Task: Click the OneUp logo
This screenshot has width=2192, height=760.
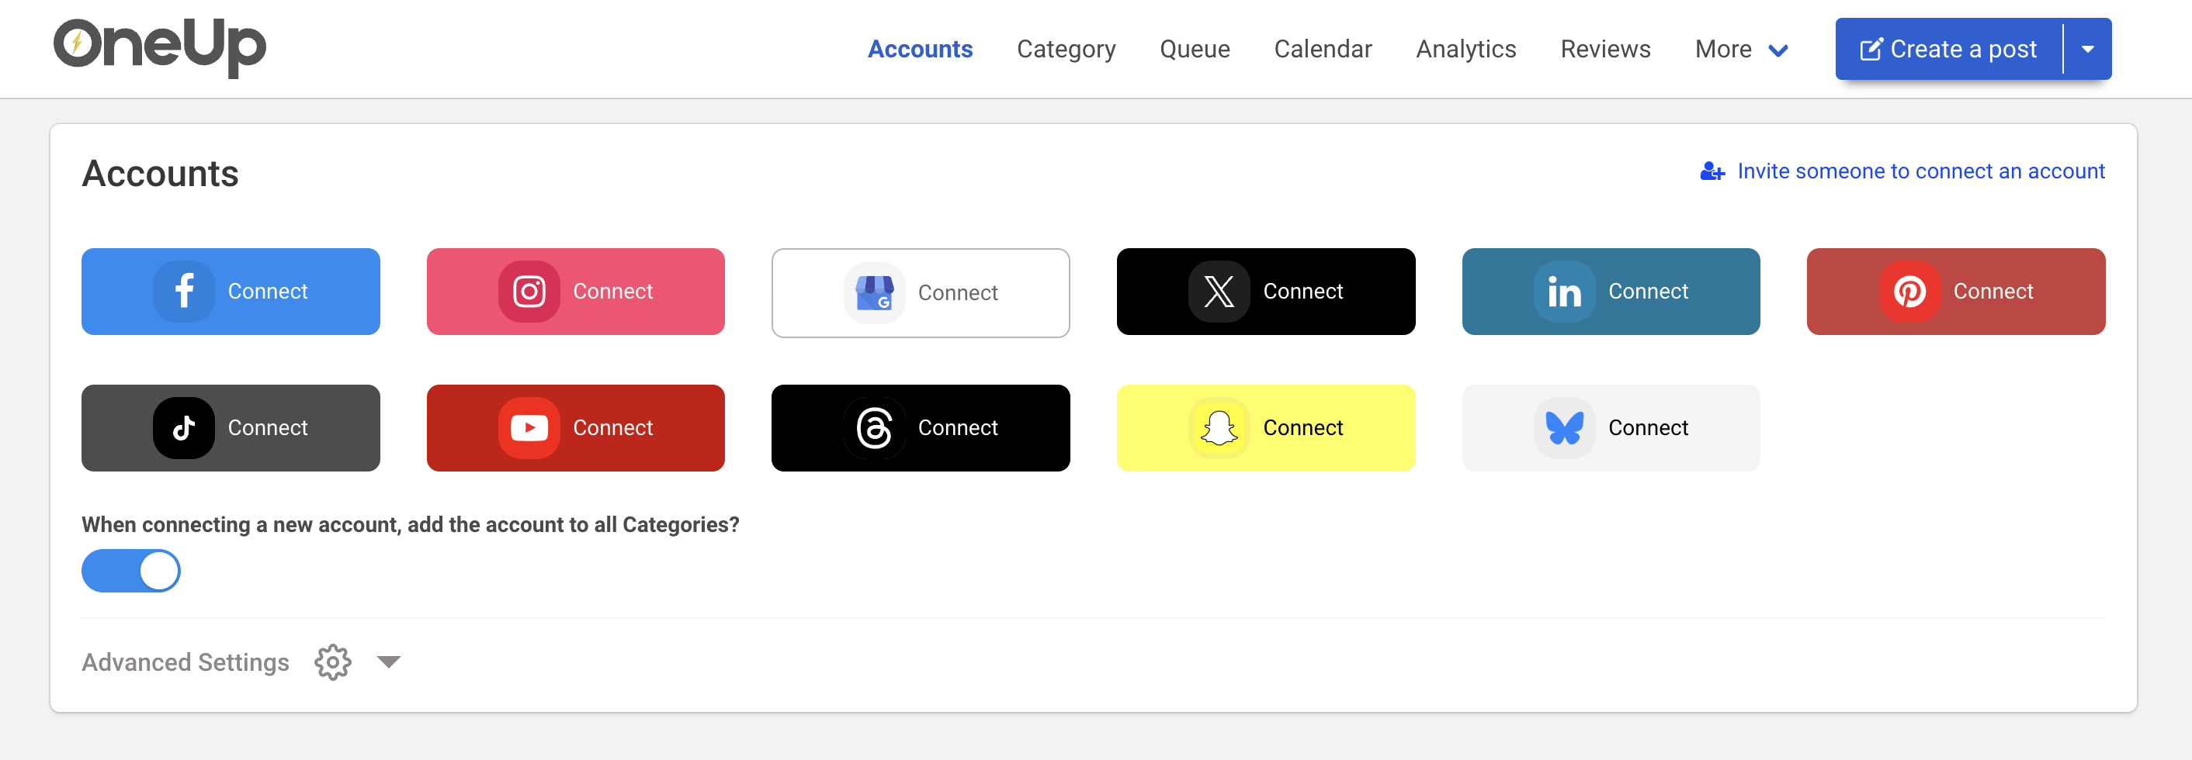Action: [x=160, y=47]
